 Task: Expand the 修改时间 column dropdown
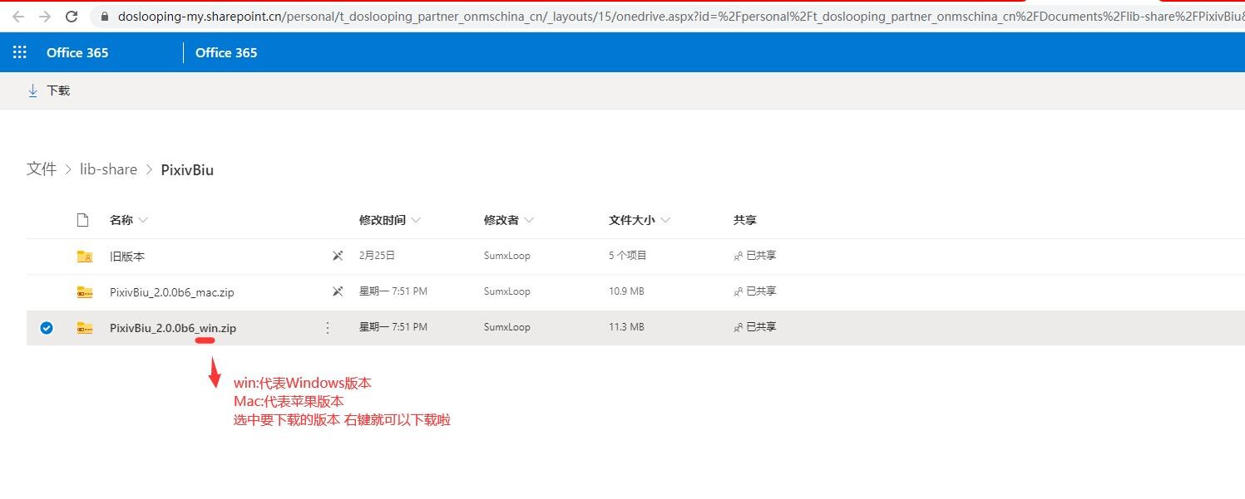coord(416,221)
